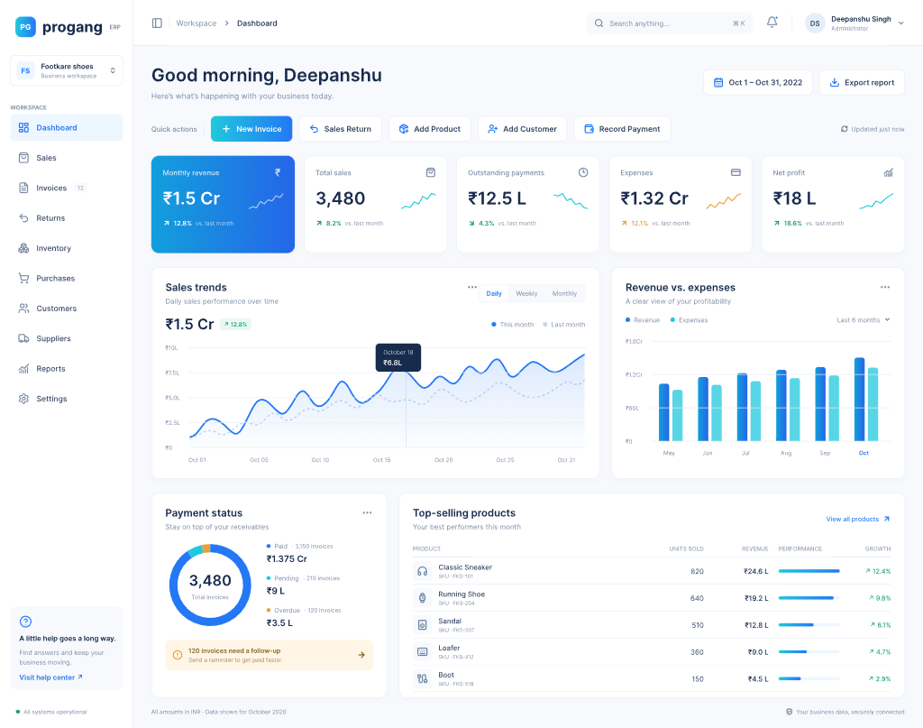Switch Sales trends to Weekly view
This screenshot has height=728, width=923.
pos(526,293)
